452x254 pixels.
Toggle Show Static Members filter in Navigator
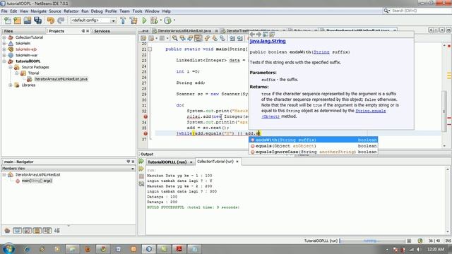(x=27, y=231)
